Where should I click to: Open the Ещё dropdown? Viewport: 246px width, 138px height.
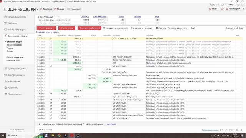[194, 28]
